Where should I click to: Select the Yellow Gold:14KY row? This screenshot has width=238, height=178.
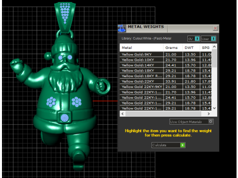click(166, 65)
